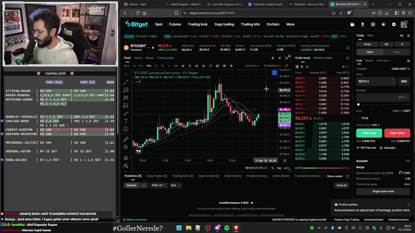The height and width of the screenshot is (233, 415).
Task: Open the Futures menu
Action: pyautogui.click(x=175, y=24)
